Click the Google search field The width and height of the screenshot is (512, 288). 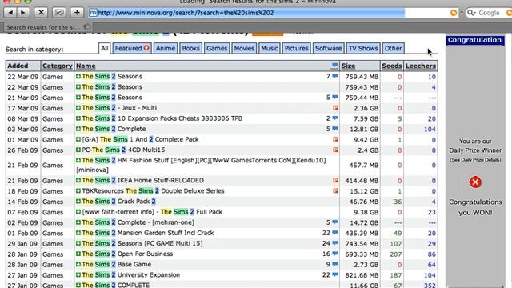pyautogui.click(x=489, y=13)
